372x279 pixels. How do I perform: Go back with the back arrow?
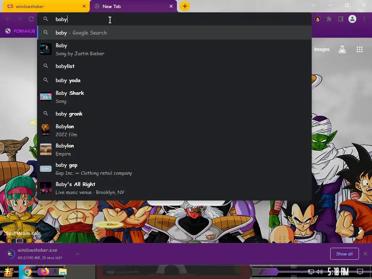coord(8,19)
